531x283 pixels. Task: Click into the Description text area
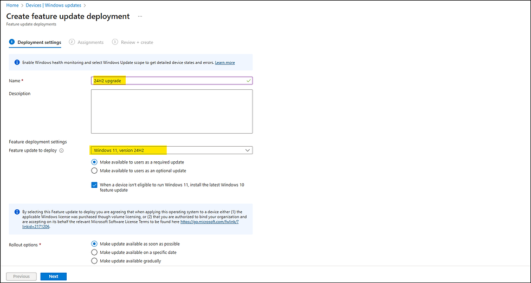[x=172, y=111]
